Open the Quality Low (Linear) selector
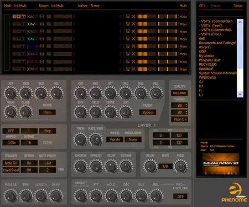The image size is (249, 207). pyautogui.click(x=179, y=93)
